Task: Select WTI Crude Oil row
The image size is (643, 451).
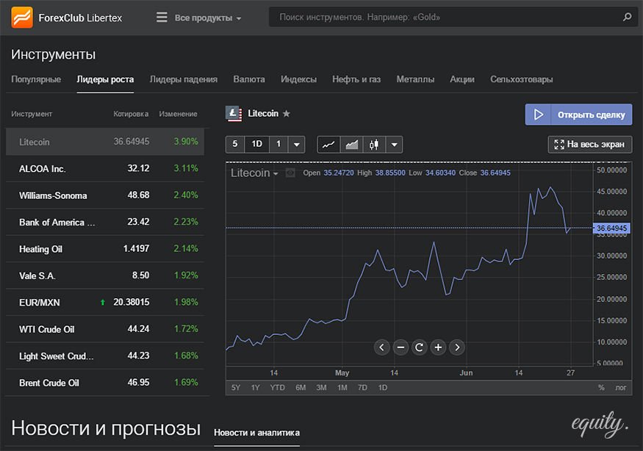Action: click(105, 329)
